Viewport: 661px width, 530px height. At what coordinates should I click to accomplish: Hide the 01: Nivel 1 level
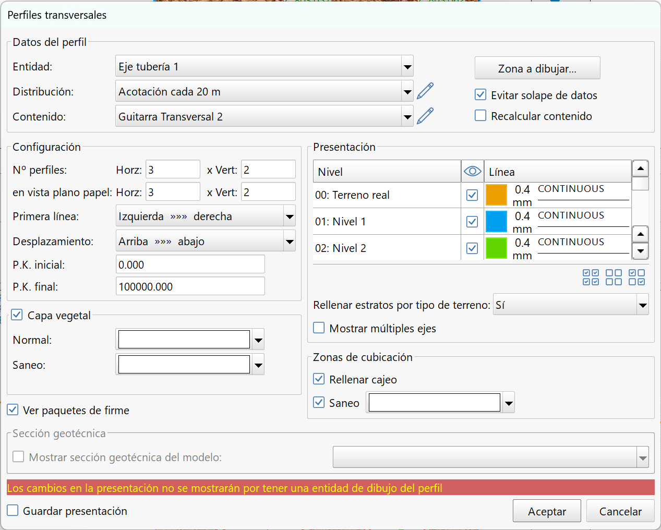pyautogui.click(x=472, y=222)
